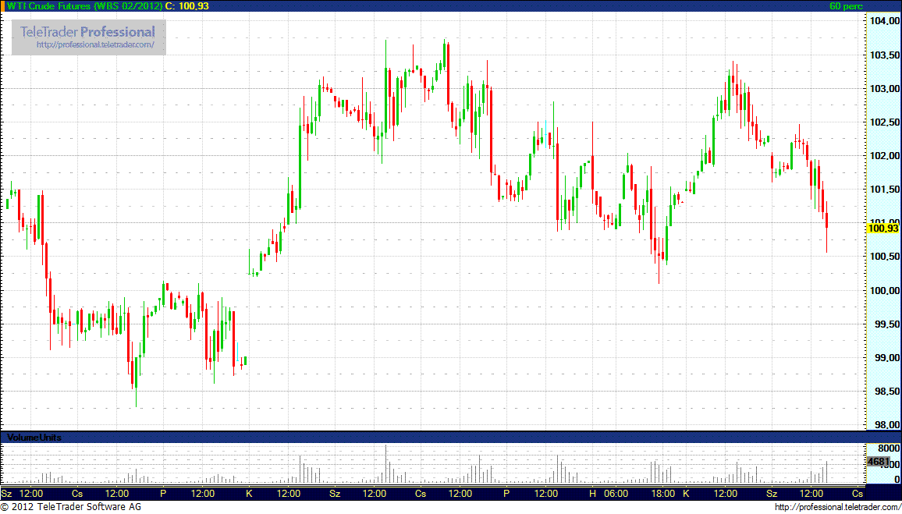Viewport: 902px width, 514px height.
Task: Select the 60 perc interval label
Action: [846, 6]
